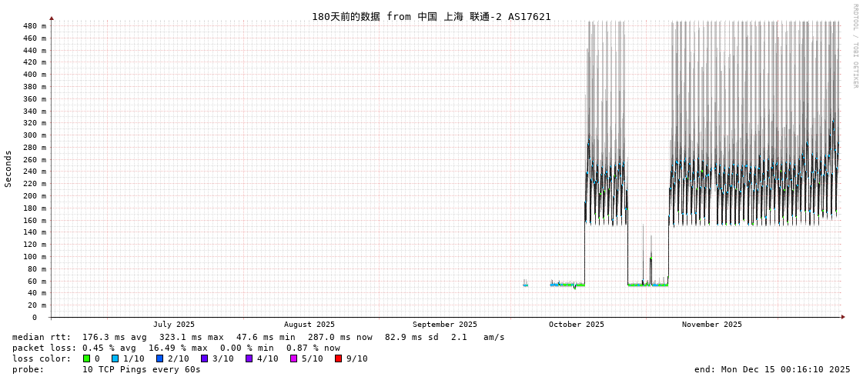
Task: Click the arrow at x-axis right end
Action: (843, 317)
